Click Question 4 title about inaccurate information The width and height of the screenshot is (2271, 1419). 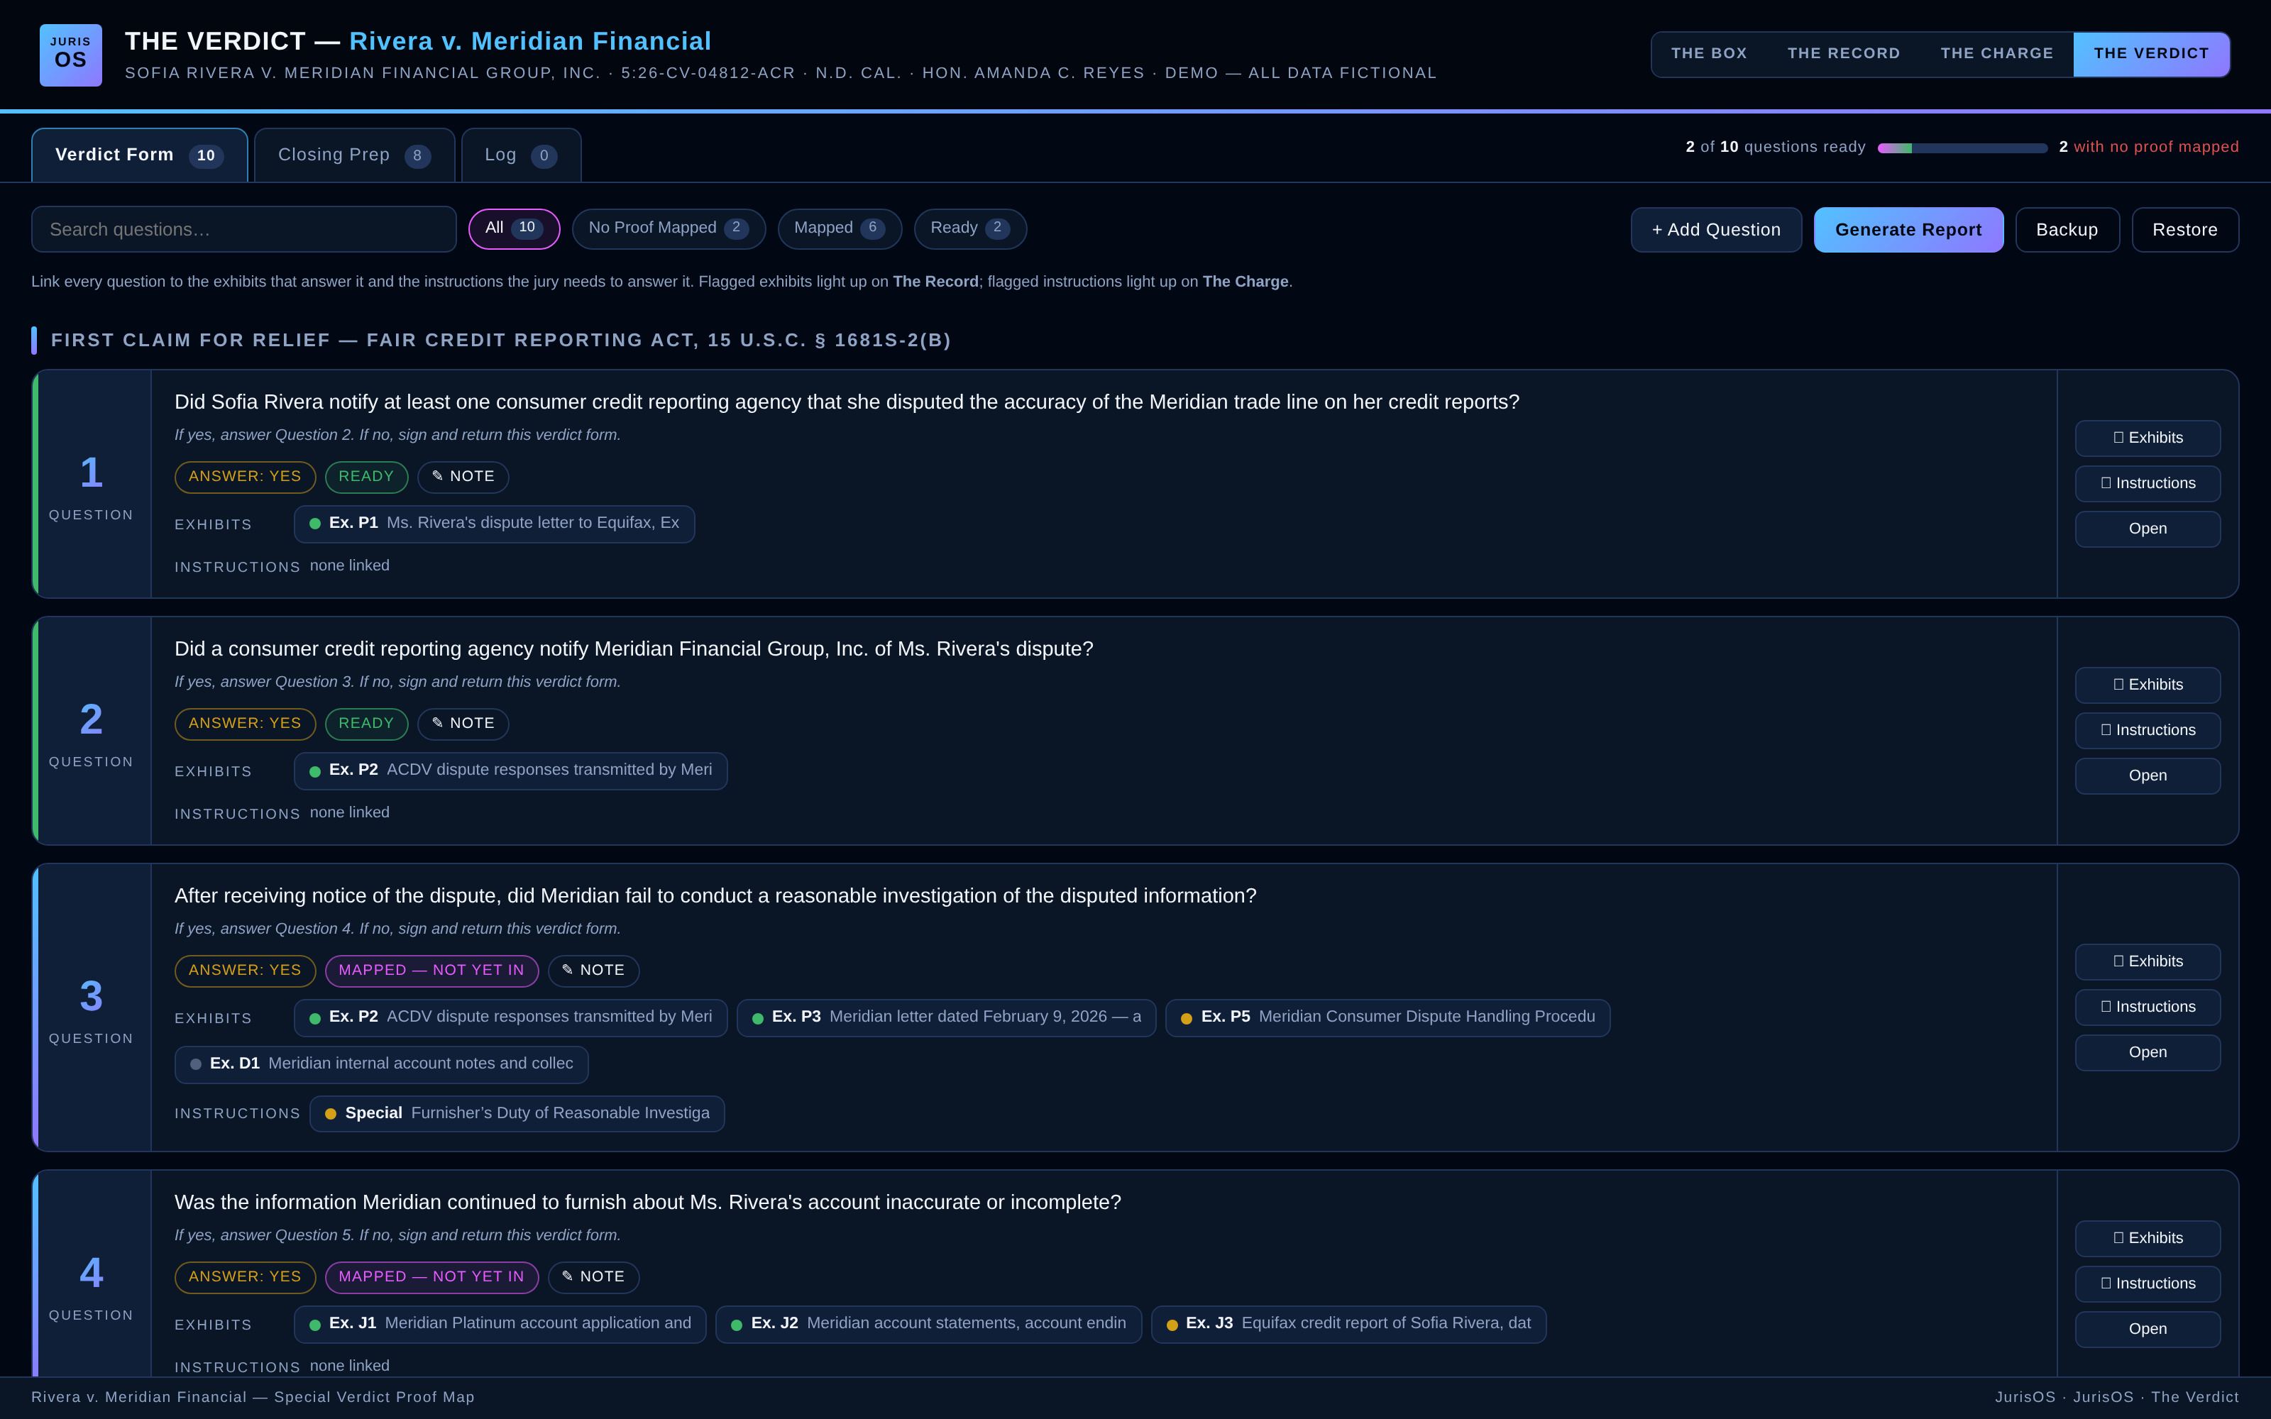647,1203
